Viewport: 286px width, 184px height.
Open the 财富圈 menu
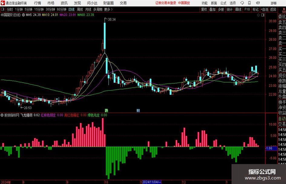pos(108,3)
